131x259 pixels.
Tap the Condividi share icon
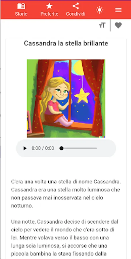[x=76, y=6]
